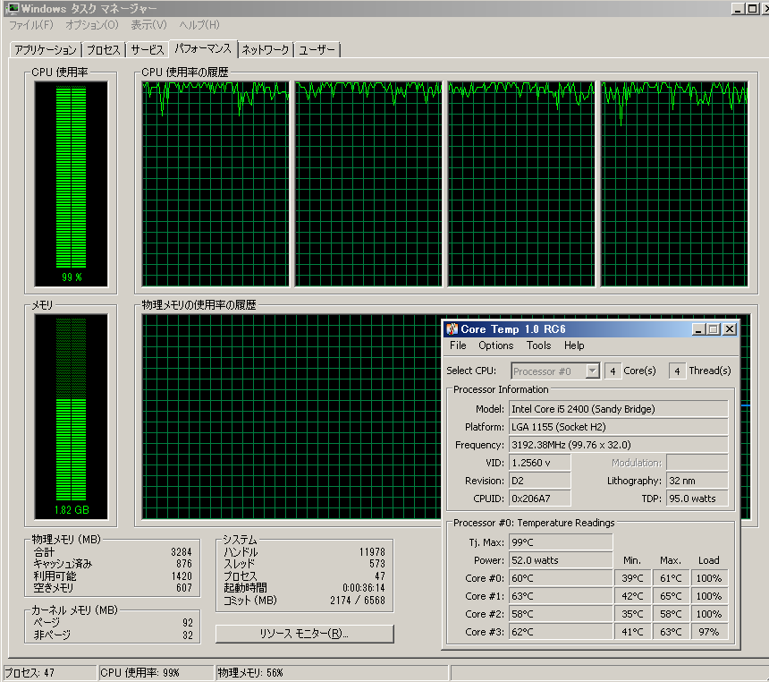Click the CPUID value 0x206A7
This screenshot has height=682, width=769.
540,499
